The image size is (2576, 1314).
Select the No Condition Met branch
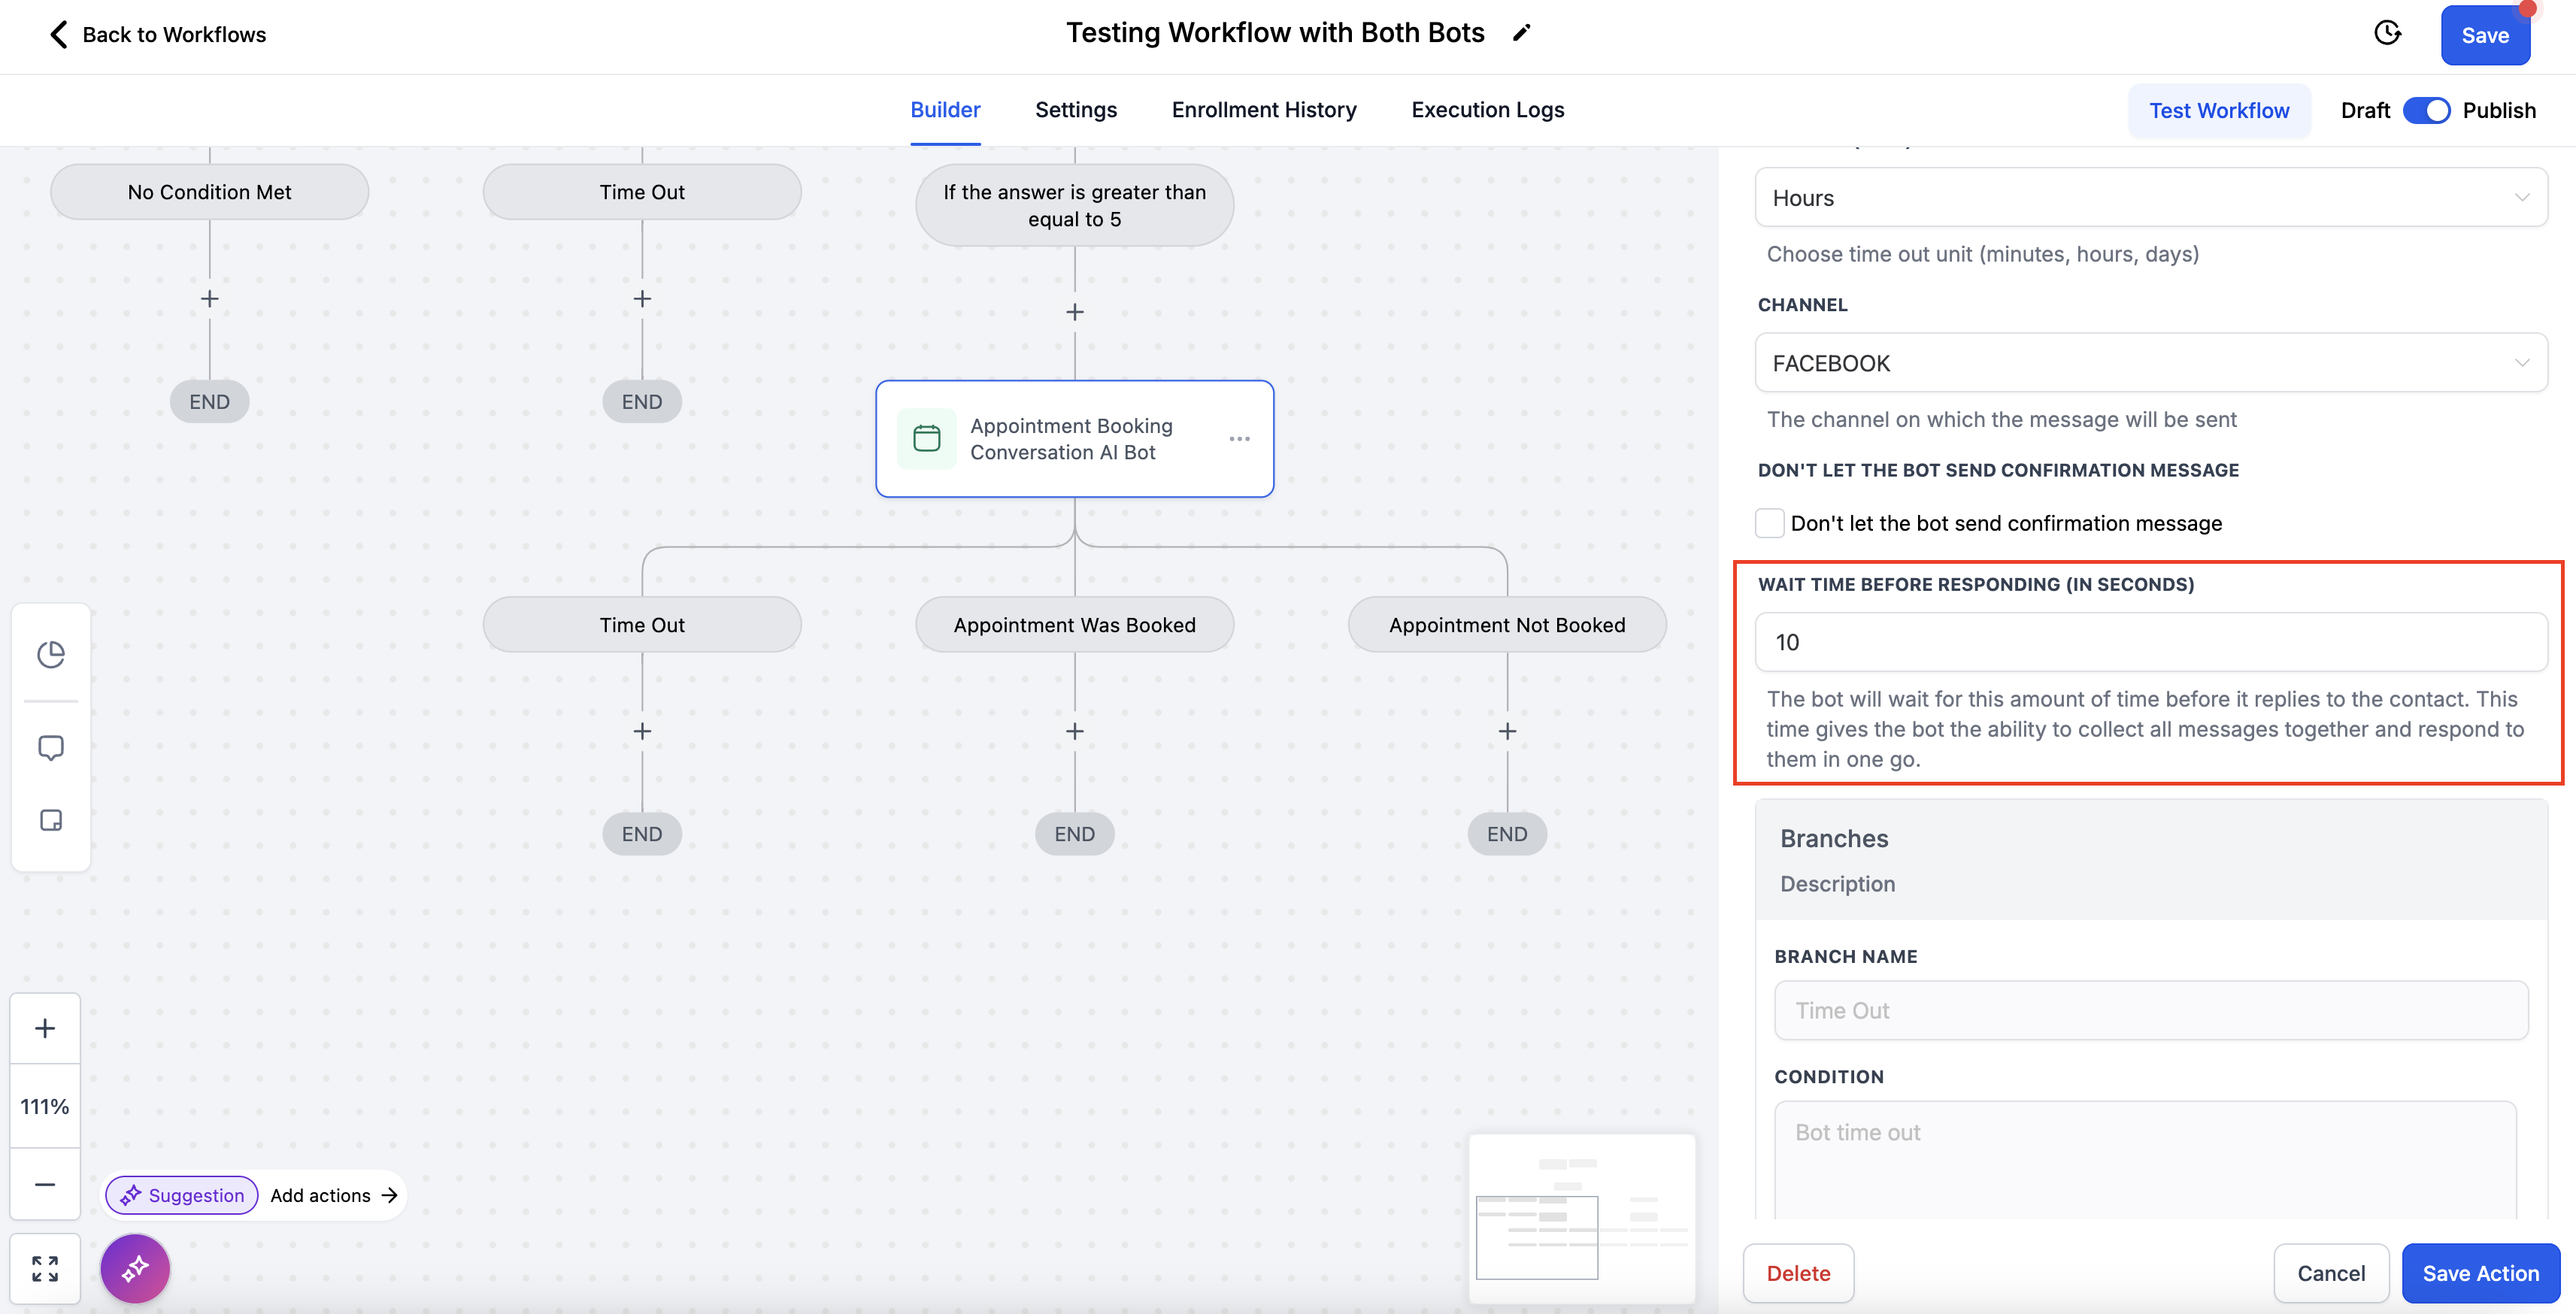(x=209, y=192)
